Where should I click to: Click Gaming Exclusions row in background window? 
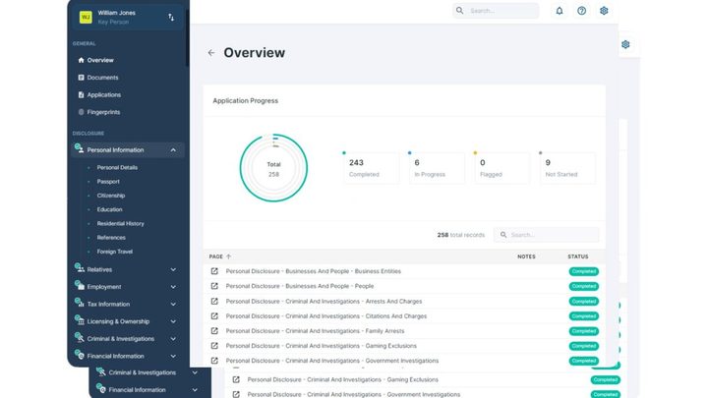coord(425,379)
